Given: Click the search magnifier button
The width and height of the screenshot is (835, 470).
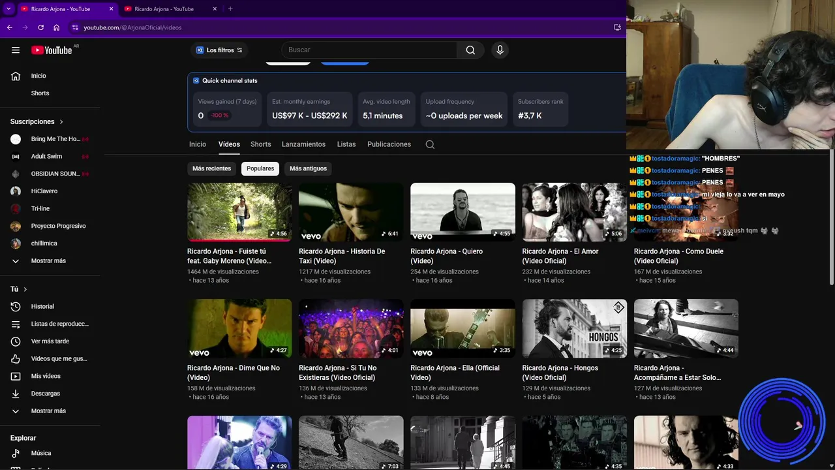Looking at the screenshot, I should click(470, 50).
